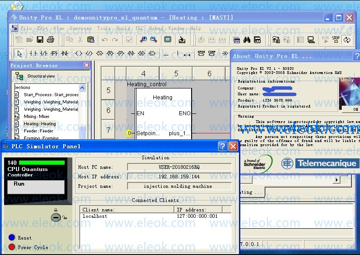Click the binoculars search icon

pos(247,40)
